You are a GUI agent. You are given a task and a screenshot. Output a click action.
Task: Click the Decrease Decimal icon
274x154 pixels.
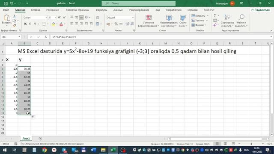[132, 24]
